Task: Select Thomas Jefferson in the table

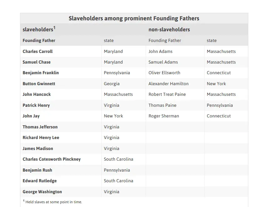Action: [40, 127]
